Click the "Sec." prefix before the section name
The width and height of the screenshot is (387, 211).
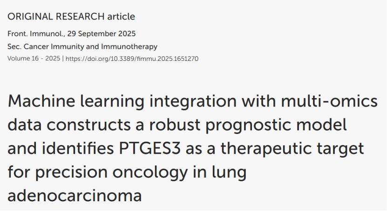14,46
